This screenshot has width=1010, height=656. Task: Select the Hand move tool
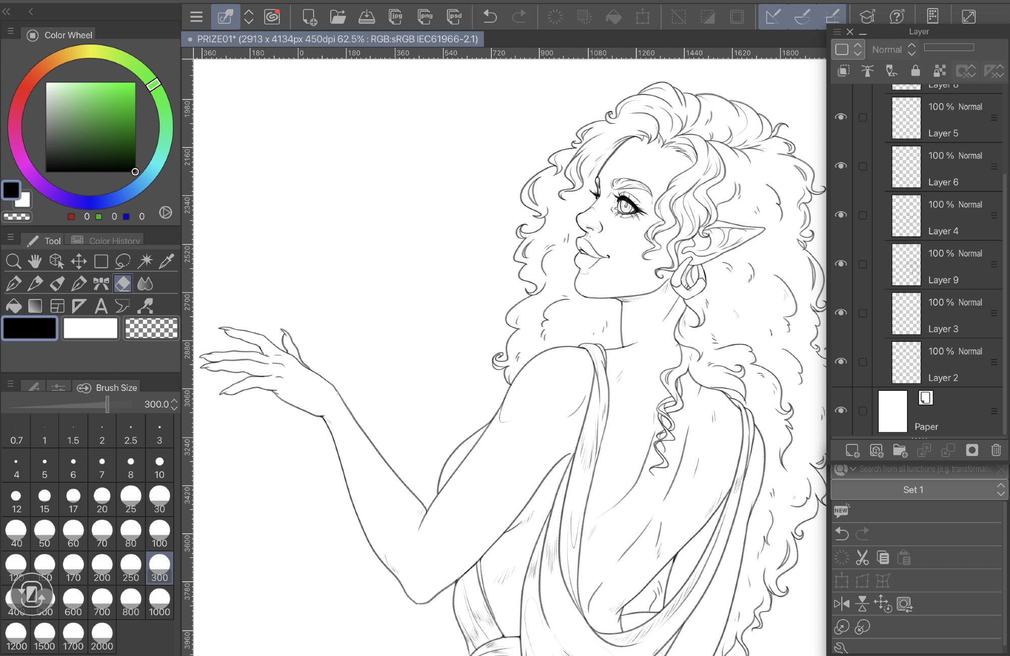point(35,261)
